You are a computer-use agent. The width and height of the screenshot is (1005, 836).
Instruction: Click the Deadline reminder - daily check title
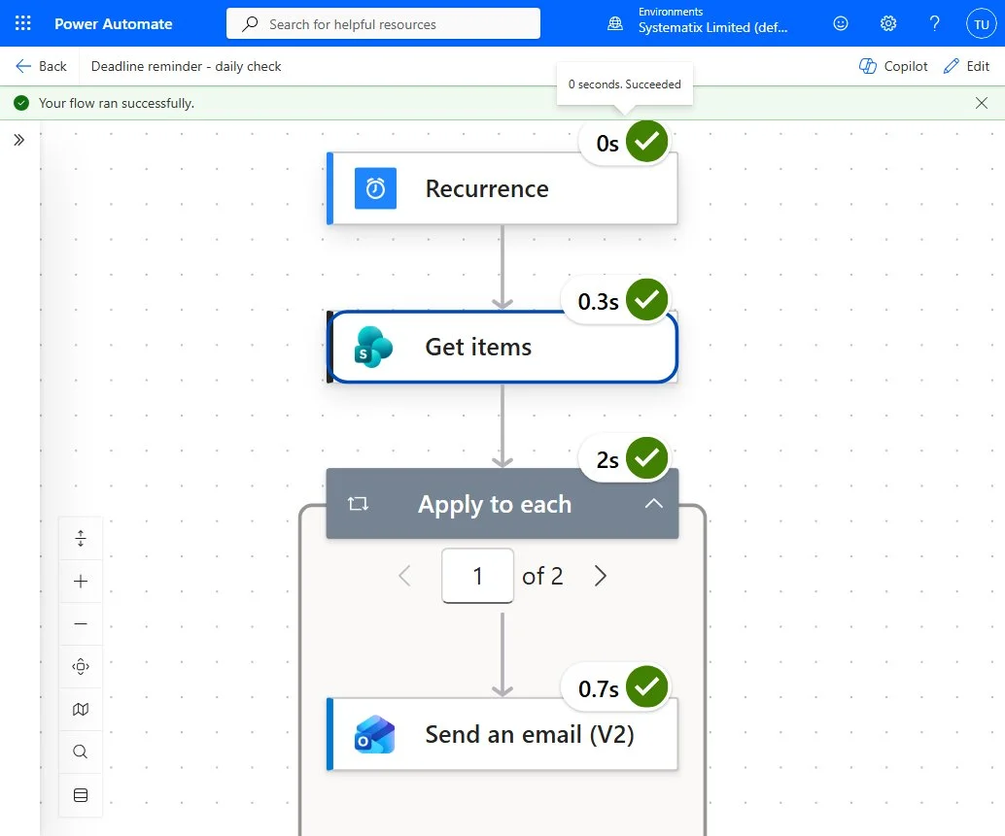click(186, 66)
